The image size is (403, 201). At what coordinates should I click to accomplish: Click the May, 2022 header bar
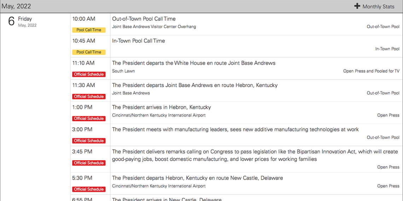point(201,6)
